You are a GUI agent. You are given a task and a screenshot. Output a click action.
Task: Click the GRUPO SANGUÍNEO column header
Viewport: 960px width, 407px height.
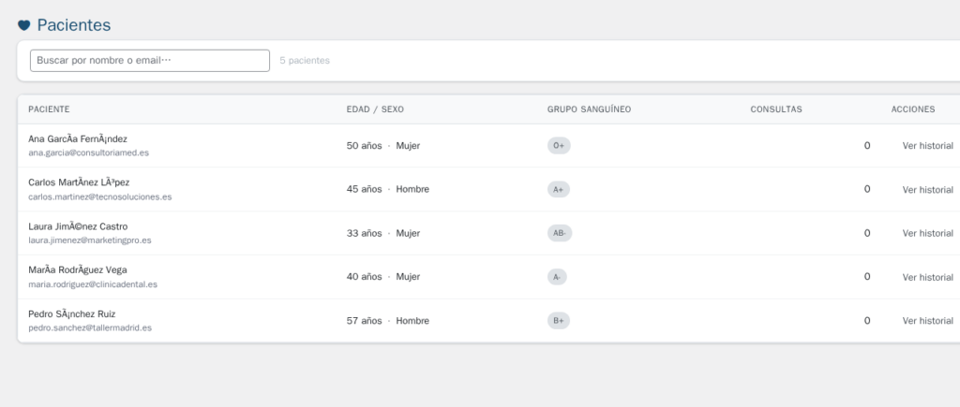[x=589, y=109]
